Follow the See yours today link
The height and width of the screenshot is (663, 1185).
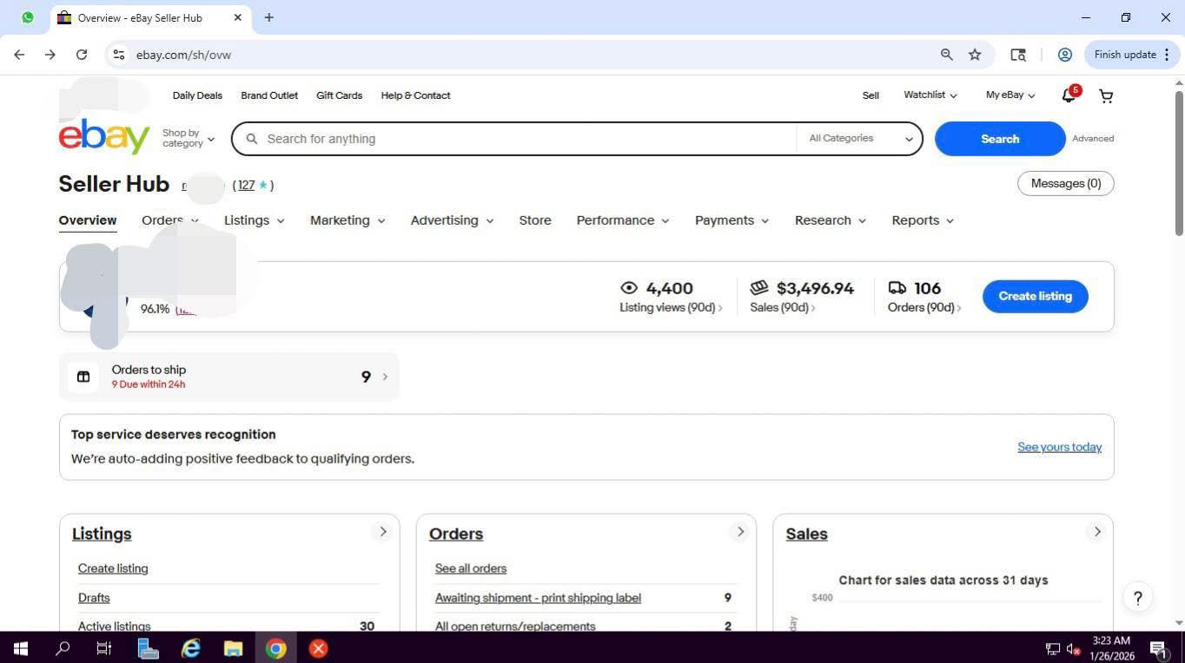pyautogui.click(x=1059, y=447)
